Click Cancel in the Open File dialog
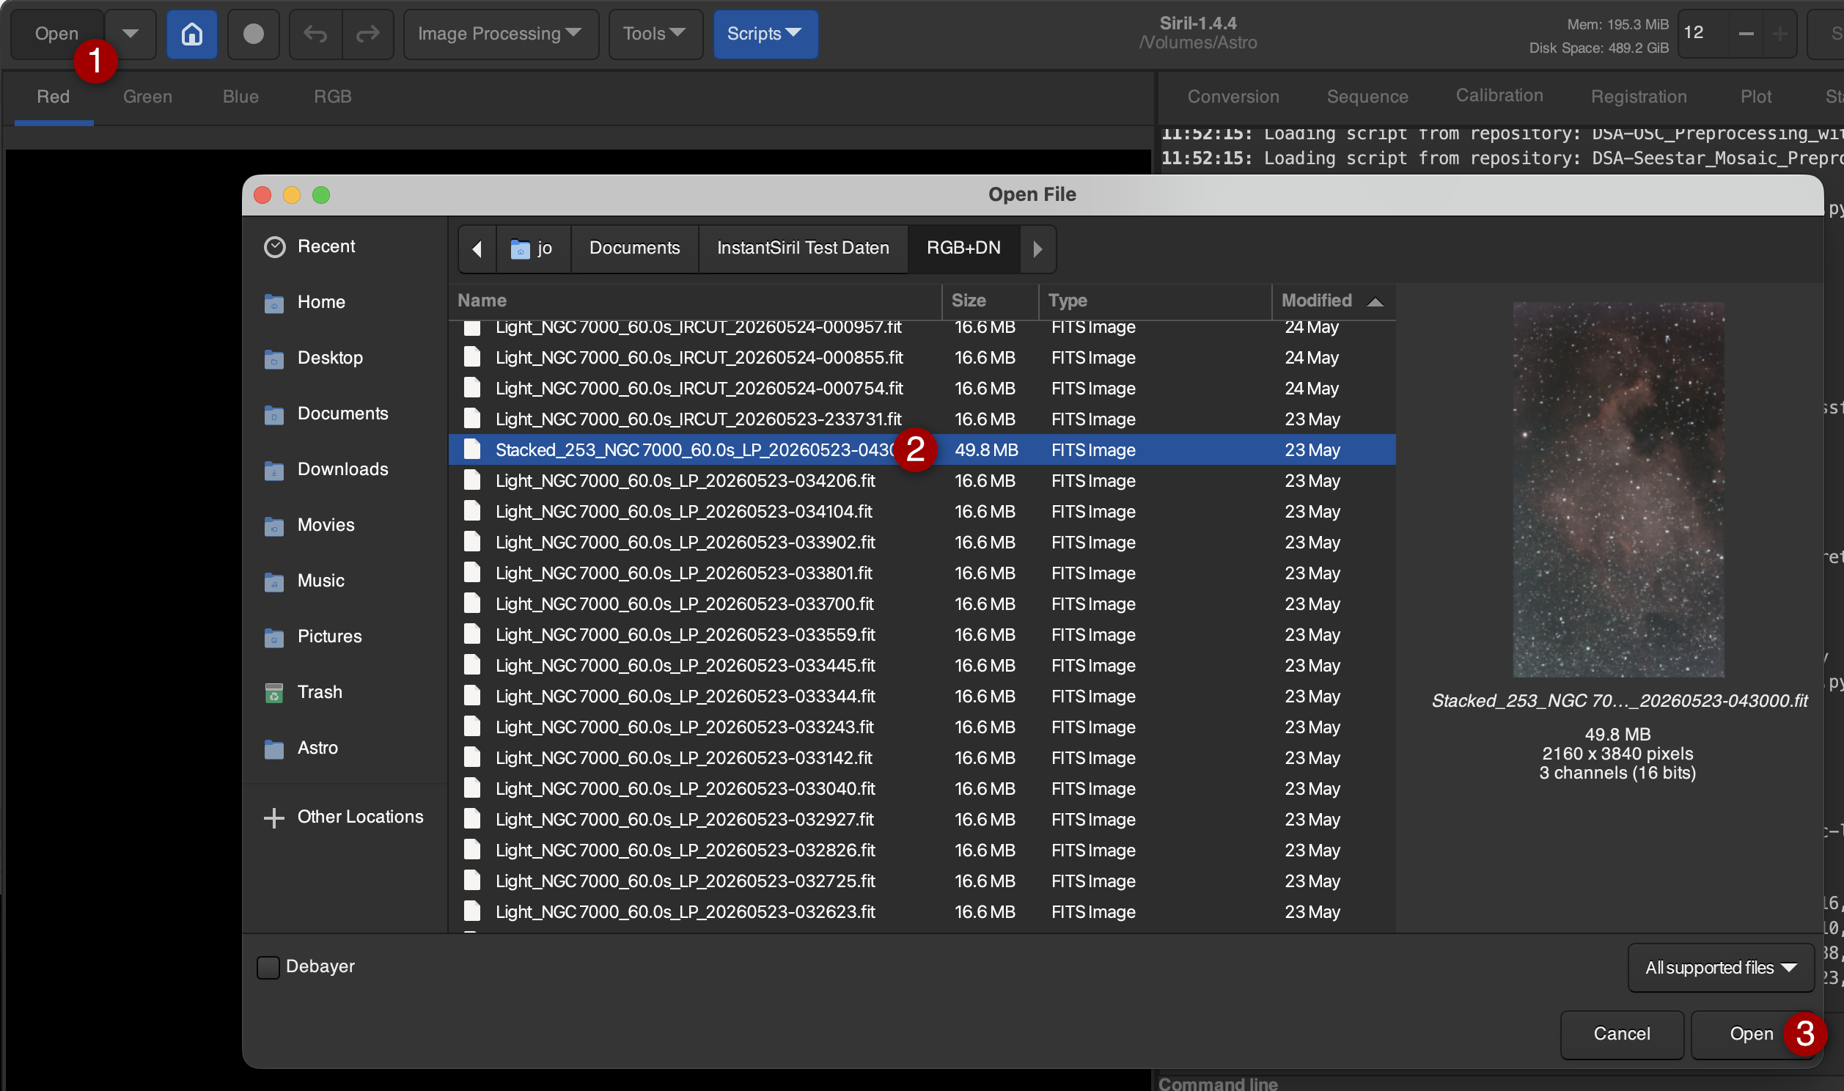1844x1091 pixels. coord(1621,1034)
